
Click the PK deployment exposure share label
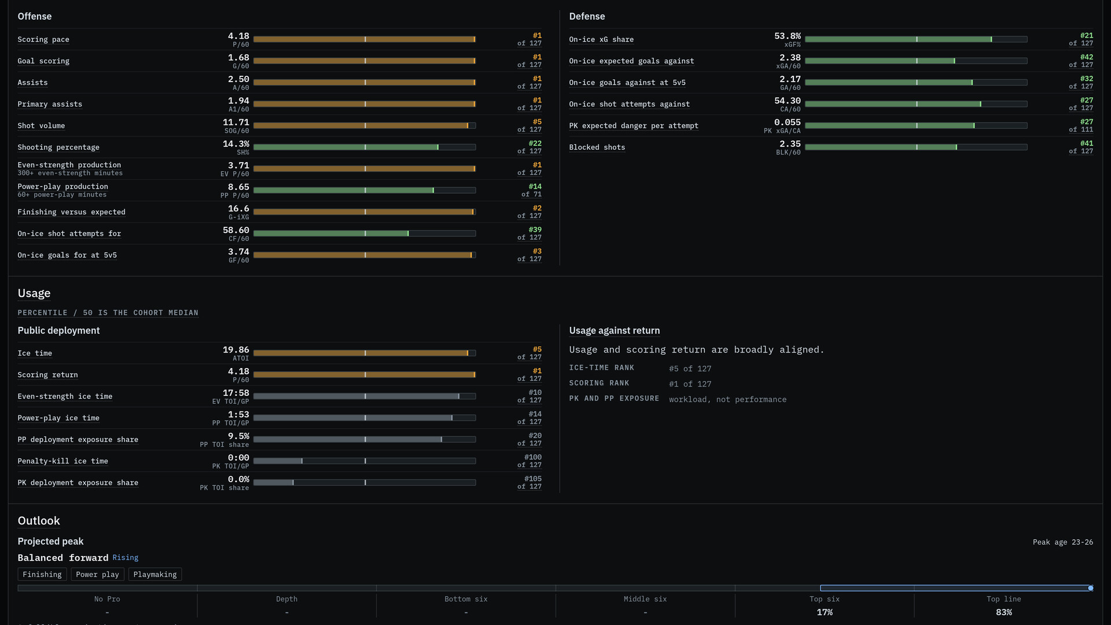pyautogui.click(x=78, y=483)
